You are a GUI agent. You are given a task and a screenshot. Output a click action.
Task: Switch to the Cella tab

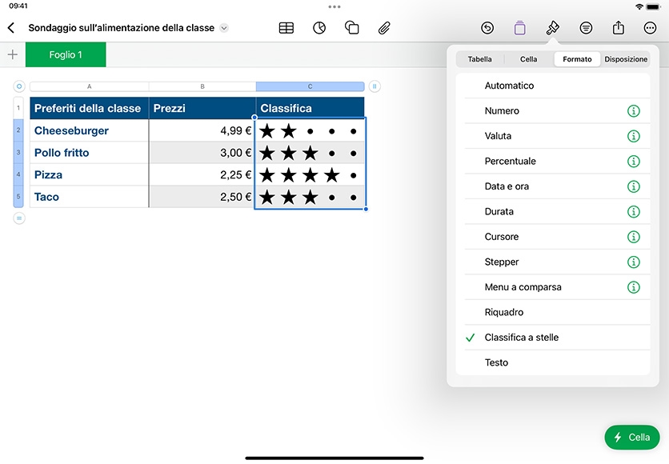point(528,59)
